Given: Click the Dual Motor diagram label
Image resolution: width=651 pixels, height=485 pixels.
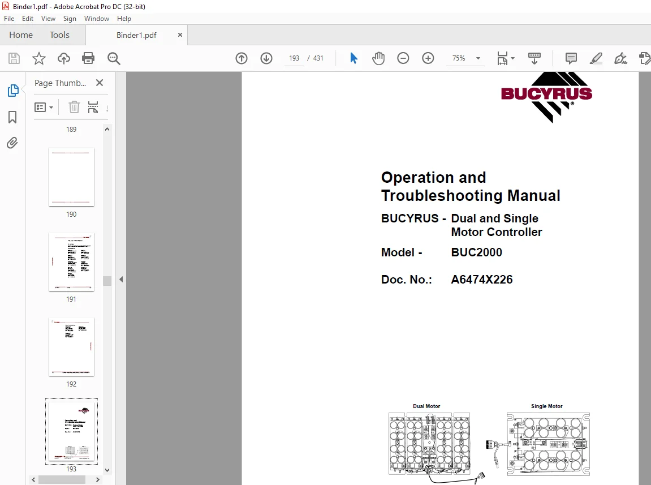Looking at the screenshot, I should (x=426, y=406).
